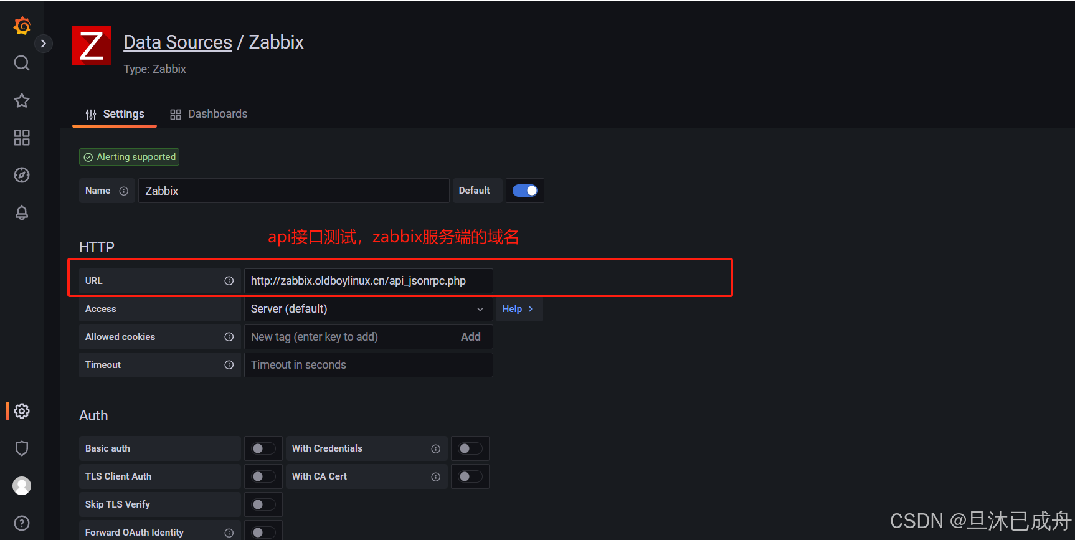The height and width of the screenshot is (540, 1075).
Task: Enable the TLS Client Auth switch
Action: click(x=263, y=476)
